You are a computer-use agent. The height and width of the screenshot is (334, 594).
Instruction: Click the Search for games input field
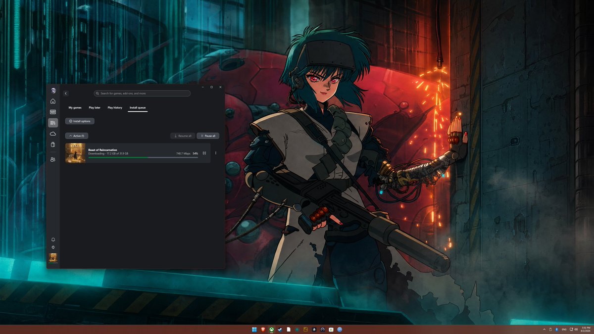tap(142, 94)
